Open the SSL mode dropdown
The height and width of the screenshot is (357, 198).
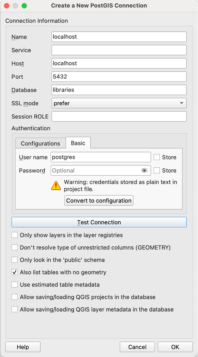119,103
